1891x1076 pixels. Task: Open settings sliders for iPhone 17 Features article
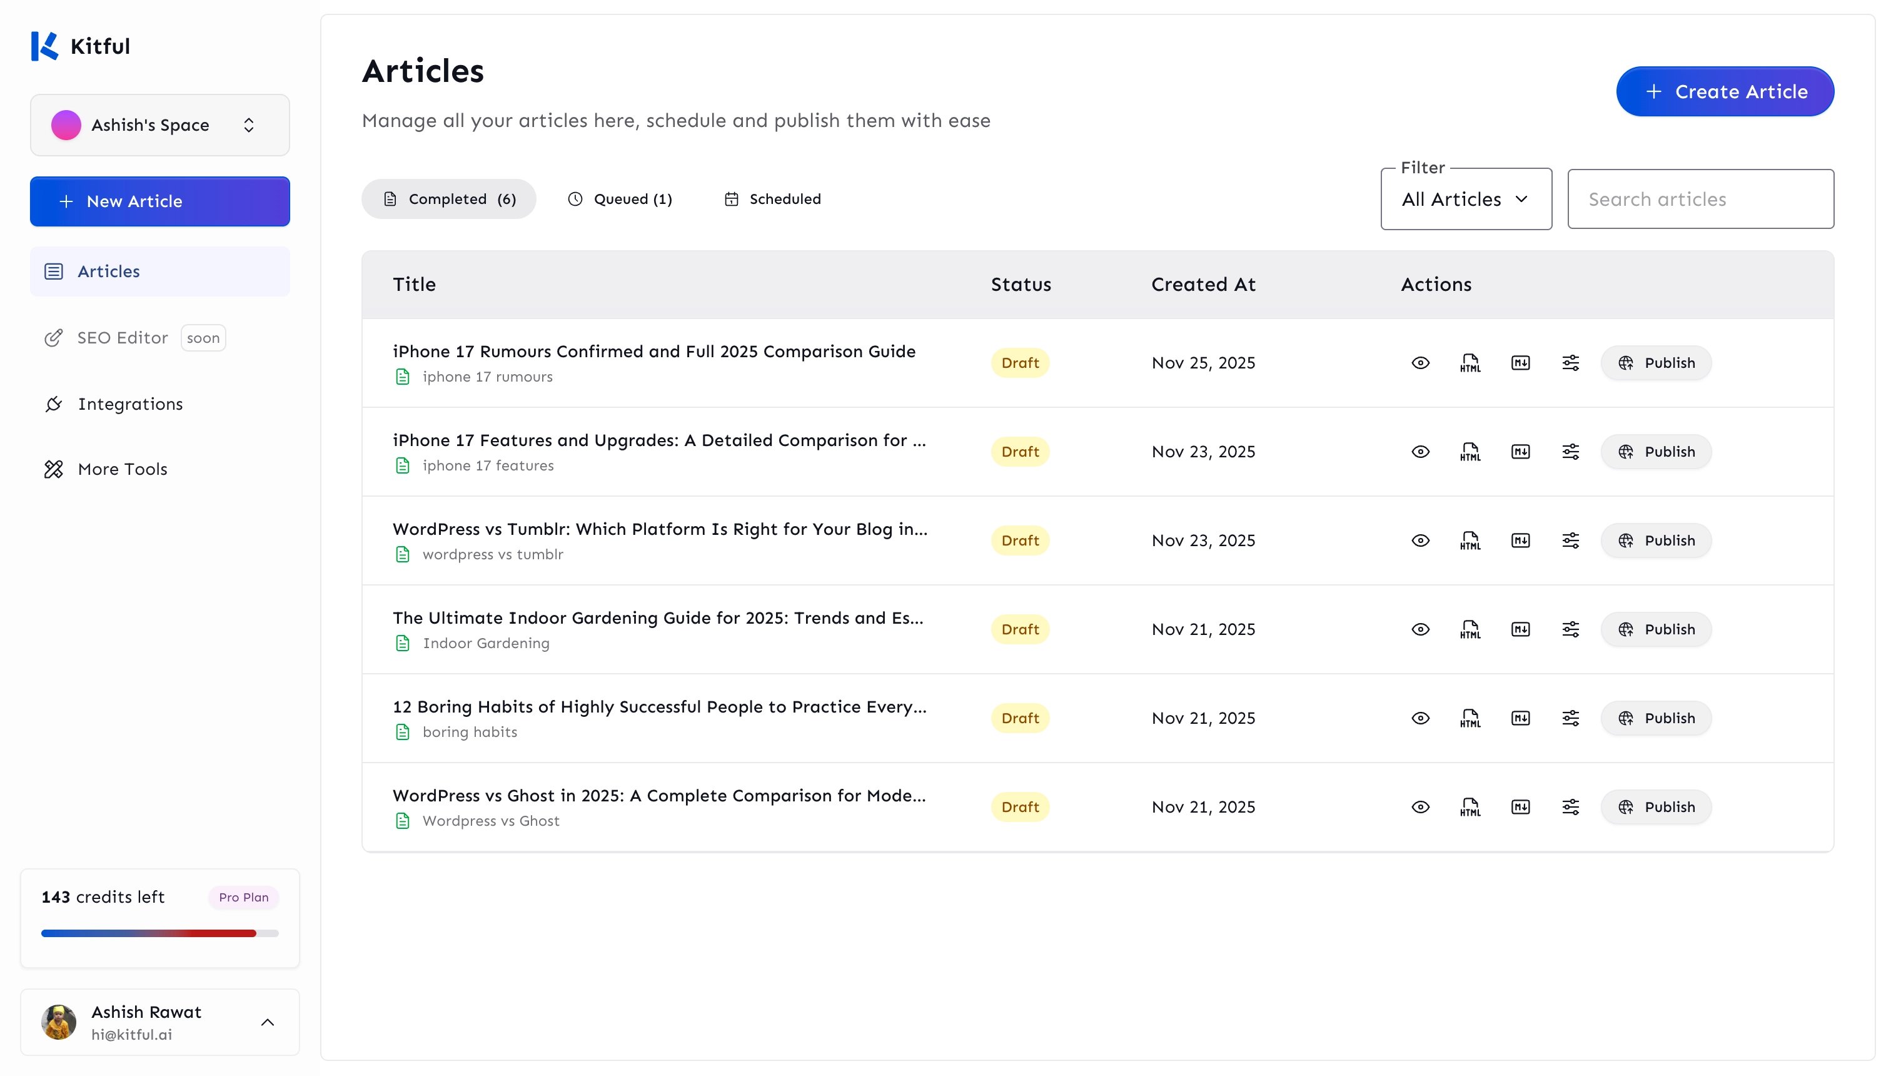tap(1570, 452)
